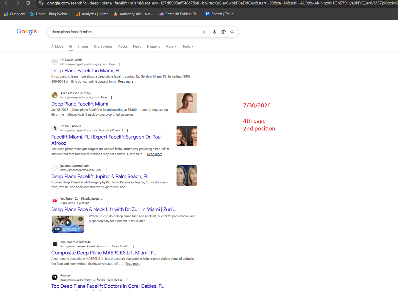The image size is (398, 291).
Task: Click the magnifier search button
Action: [232, 32]
